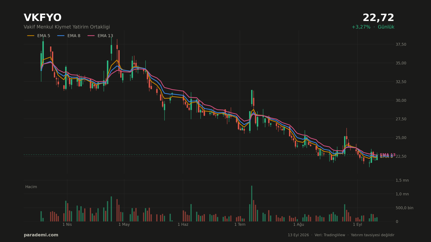This screenshot has width=431, height=242.
Task: Click the 1 Tem date axis label
Action: point(240,225)
